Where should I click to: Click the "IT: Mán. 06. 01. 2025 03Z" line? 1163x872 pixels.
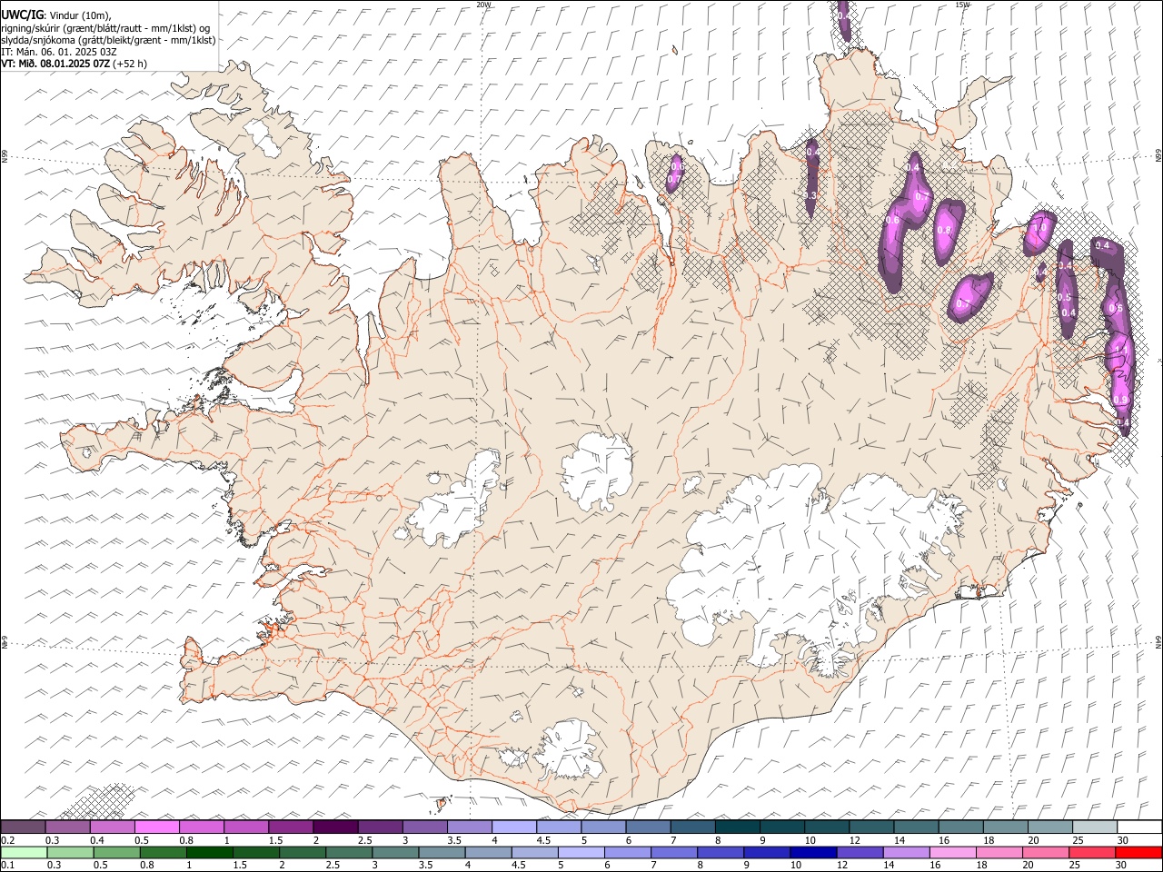click(x=59, y=52)
